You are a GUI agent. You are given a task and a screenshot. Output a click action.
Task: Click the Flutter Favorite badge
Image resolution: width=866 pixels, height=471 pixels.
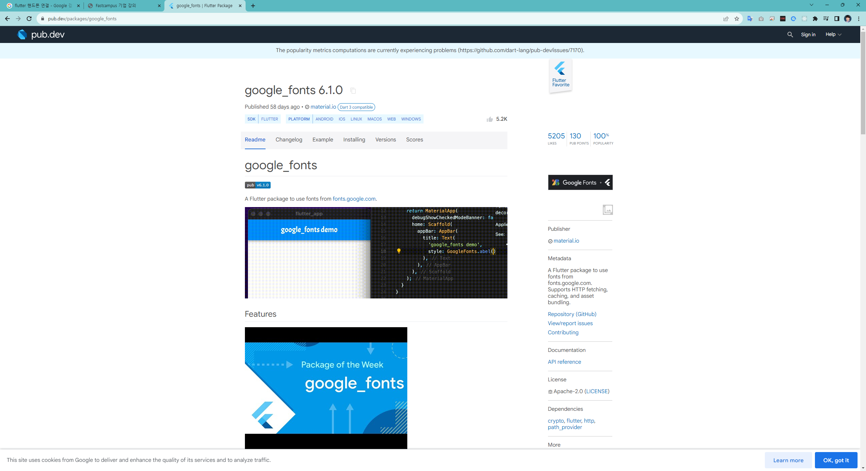(560, 75)
